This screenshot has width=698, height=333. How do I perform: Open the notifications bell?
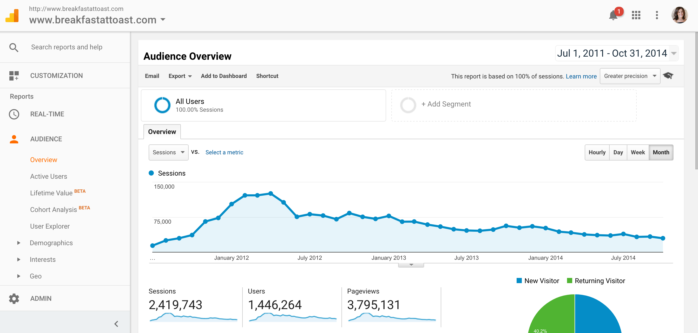click(x=613, y=15)
